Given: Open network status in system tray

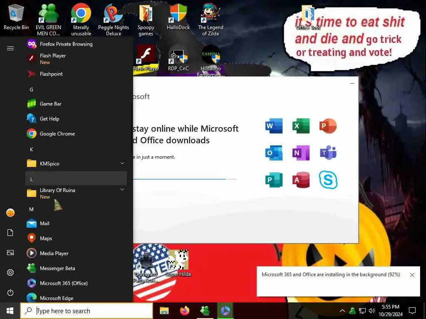Looking at the screenshot, I should click(362, 311).
